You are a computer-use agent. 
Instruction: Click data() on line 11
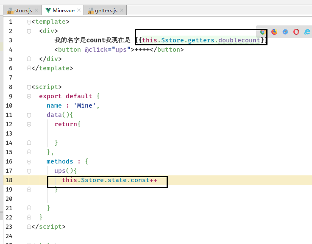(x=58, y=115)
